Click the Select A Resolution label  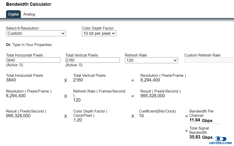click(x=23, y=28)
